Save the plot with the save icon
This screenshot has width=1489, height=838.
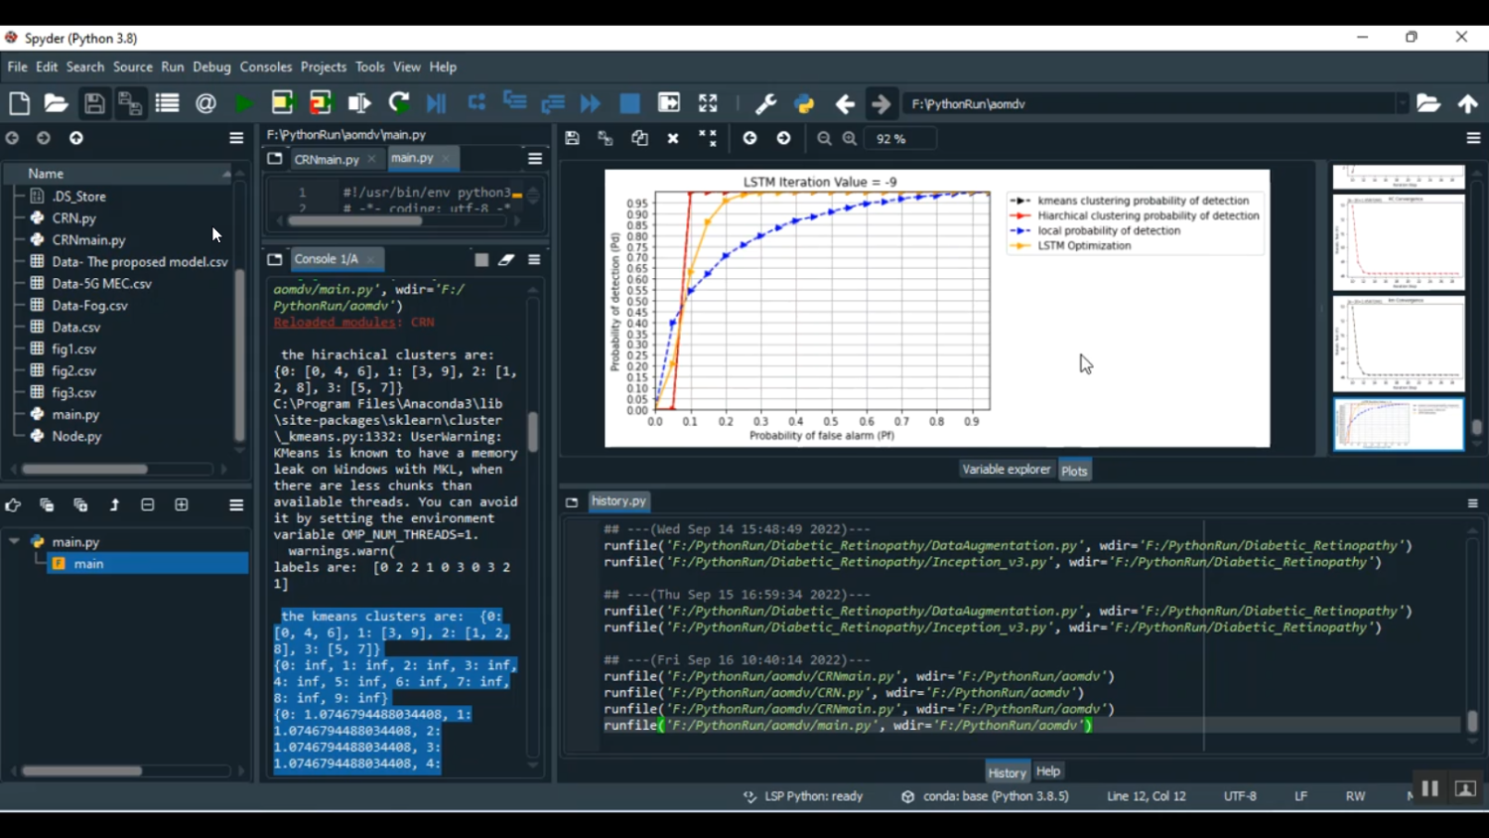tap(572, 139)
